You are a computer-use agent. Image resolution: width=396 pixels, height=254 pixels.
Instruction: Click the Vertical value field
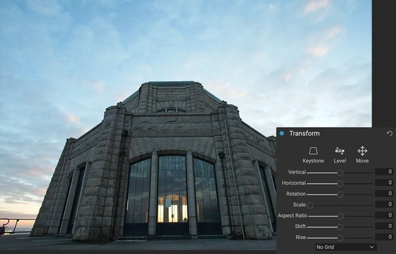(384, 172)
